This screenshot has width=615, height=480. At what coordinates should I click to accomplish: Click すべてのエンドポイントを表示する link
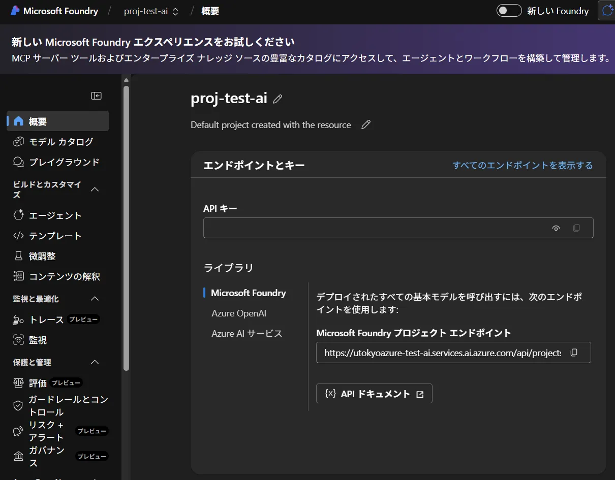tap(522, 165)
